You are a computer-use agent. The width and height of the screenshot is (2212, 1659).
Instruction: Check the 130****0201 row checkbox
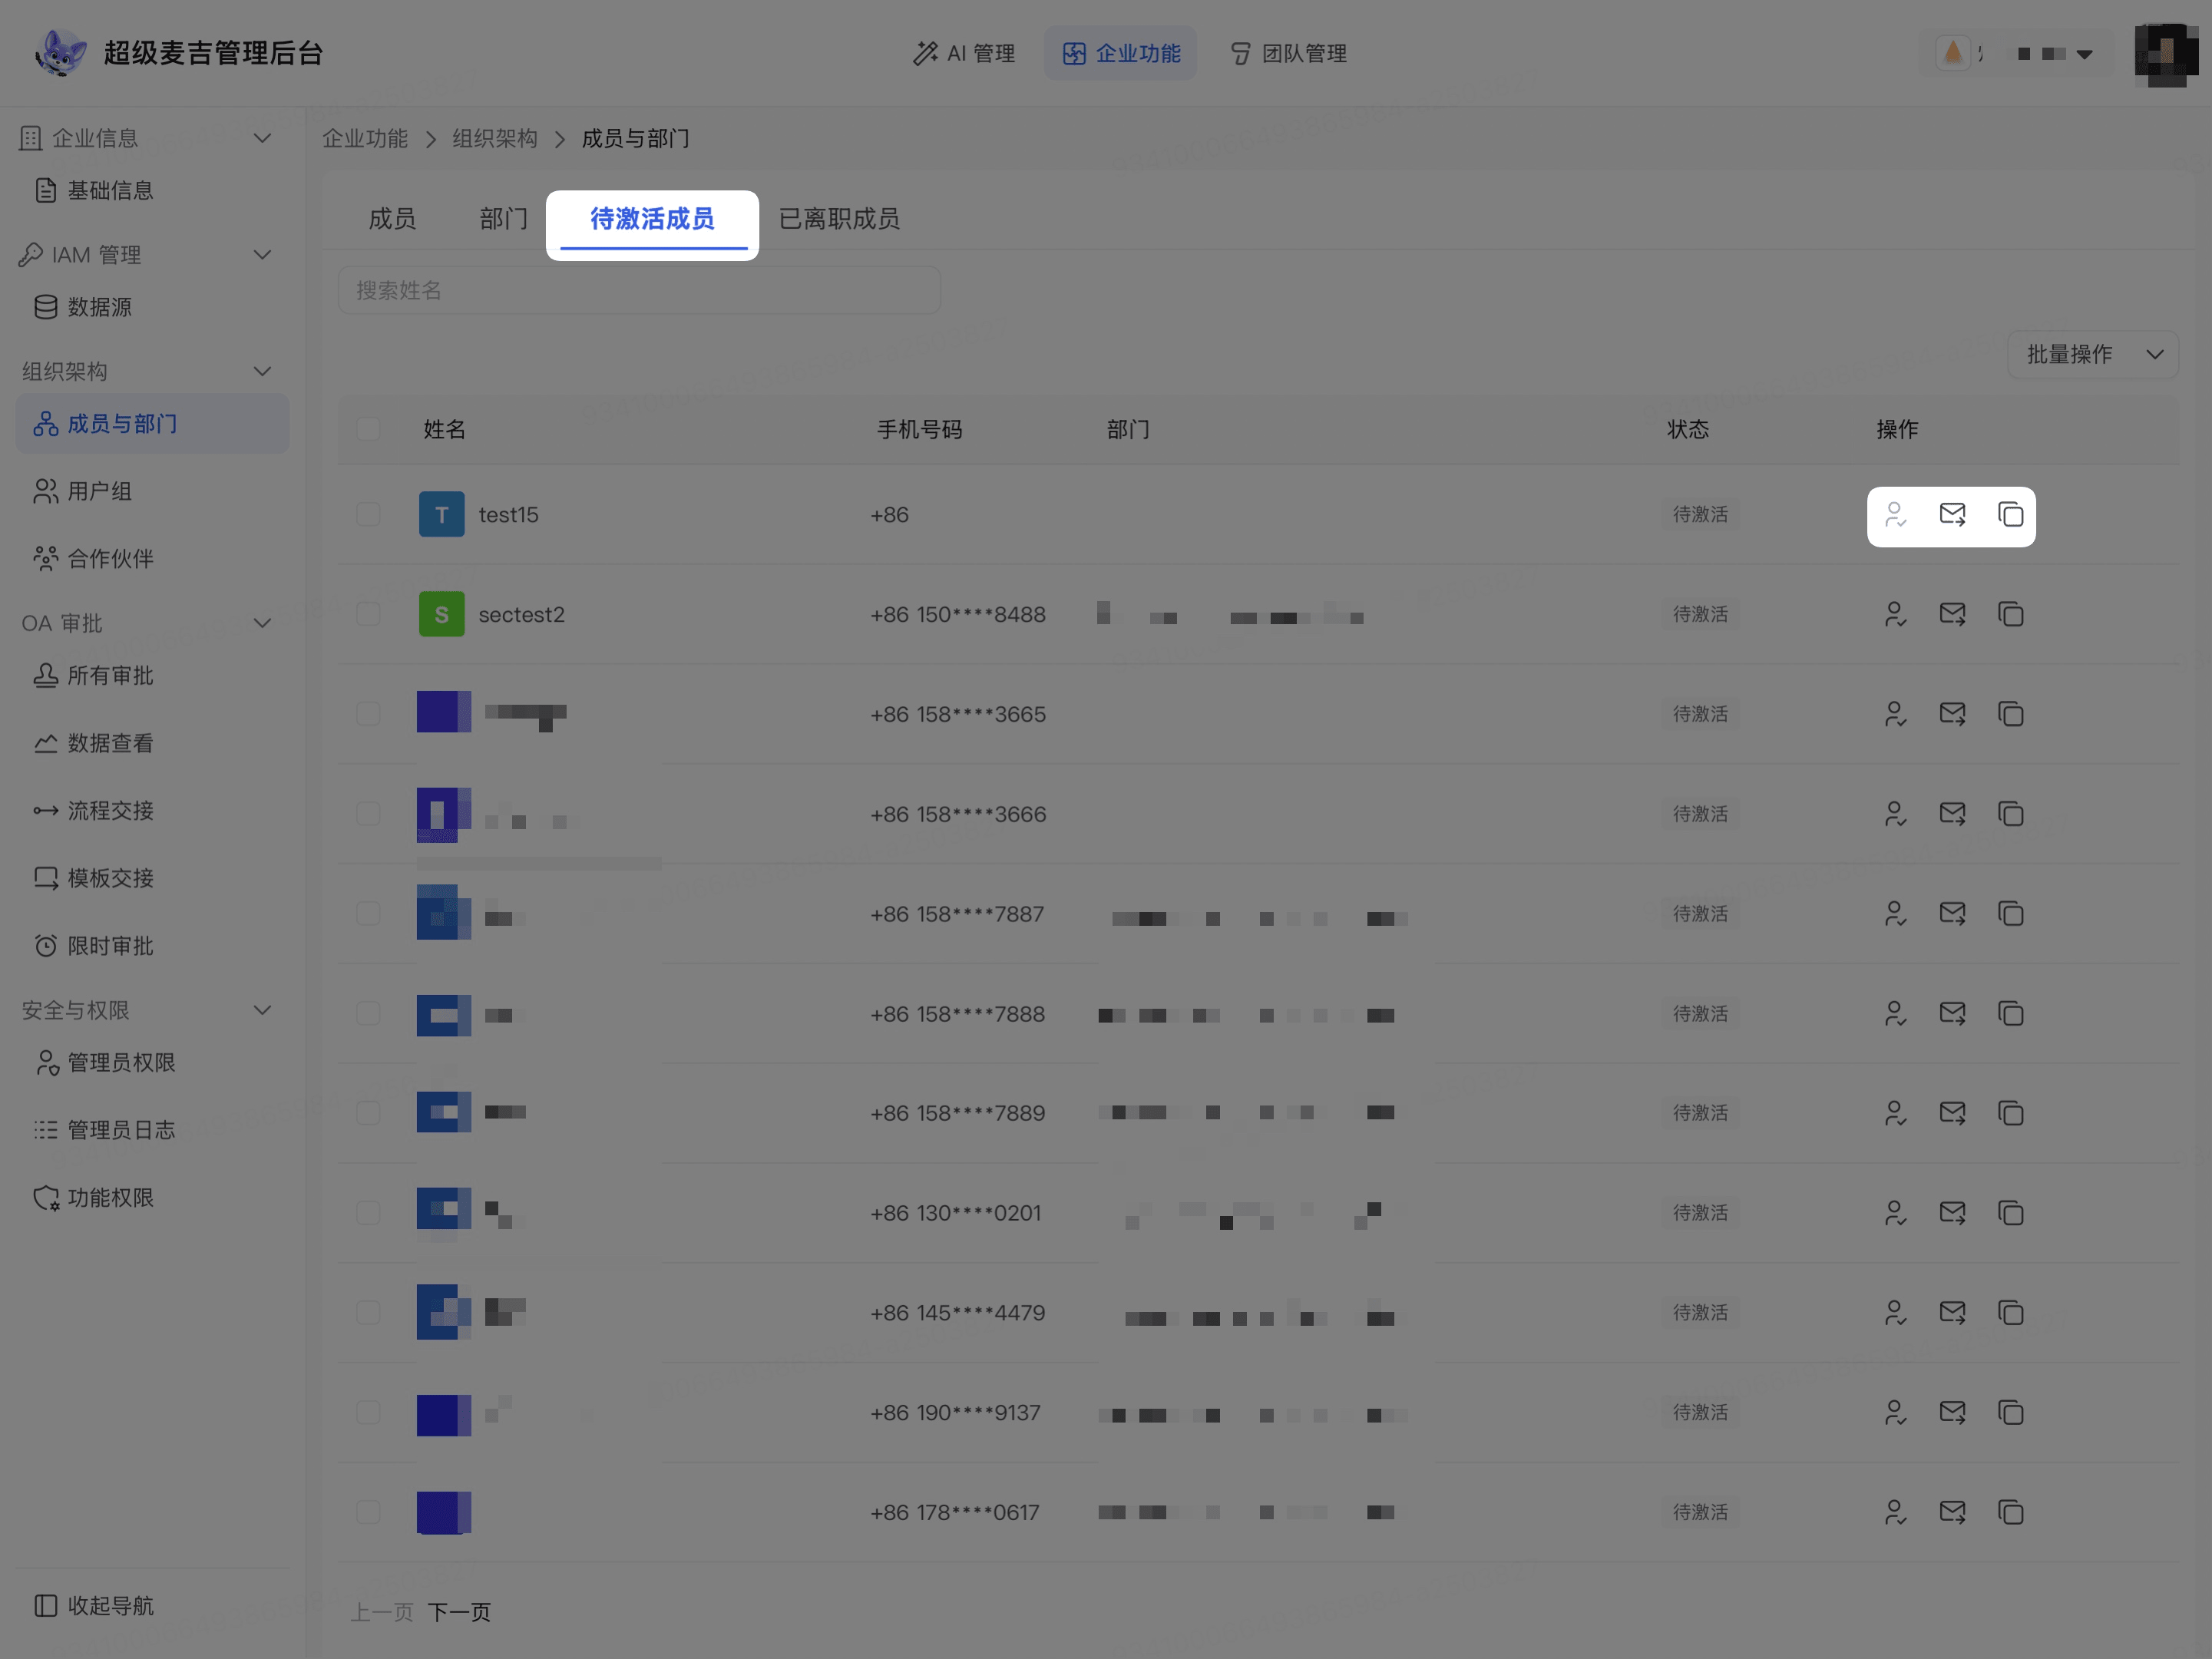[368, 1213]
